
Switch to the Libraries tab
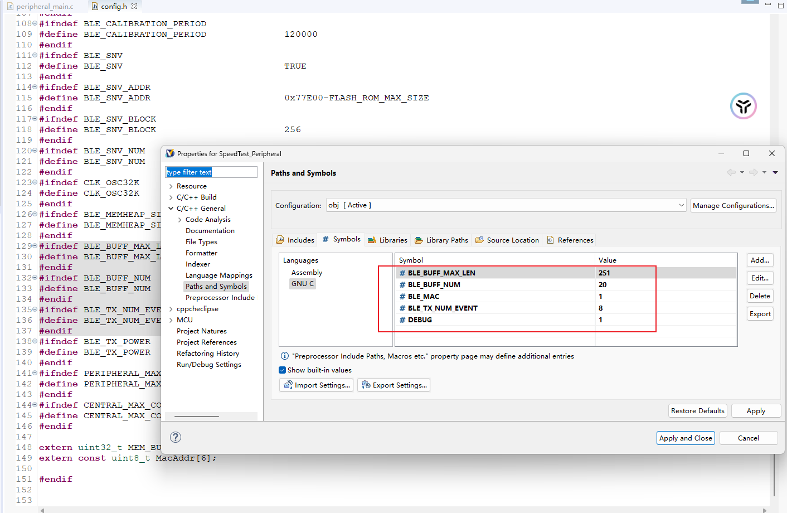click(387, 240)
